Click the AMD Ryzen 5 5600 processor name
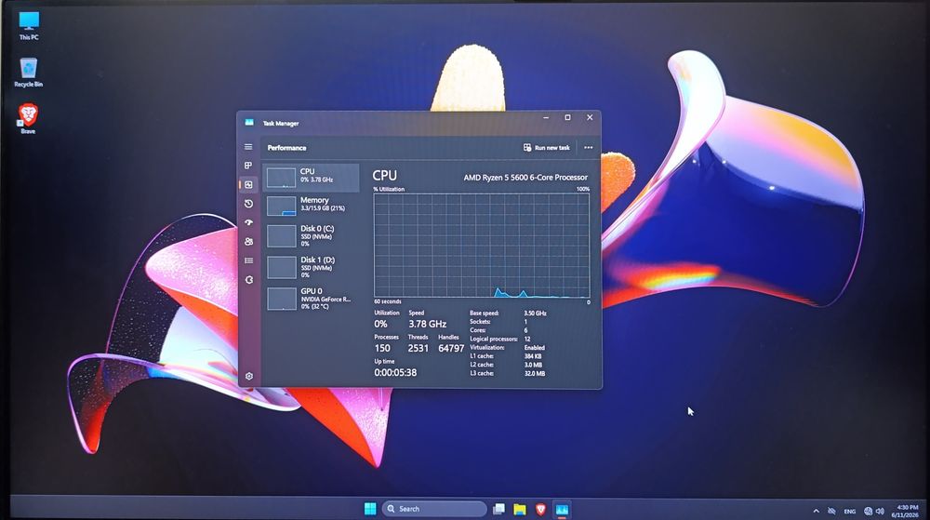 (x=525, y=178)
